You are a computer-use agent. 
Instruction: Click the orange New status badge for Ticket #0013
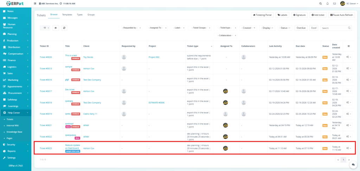[325, 68]
